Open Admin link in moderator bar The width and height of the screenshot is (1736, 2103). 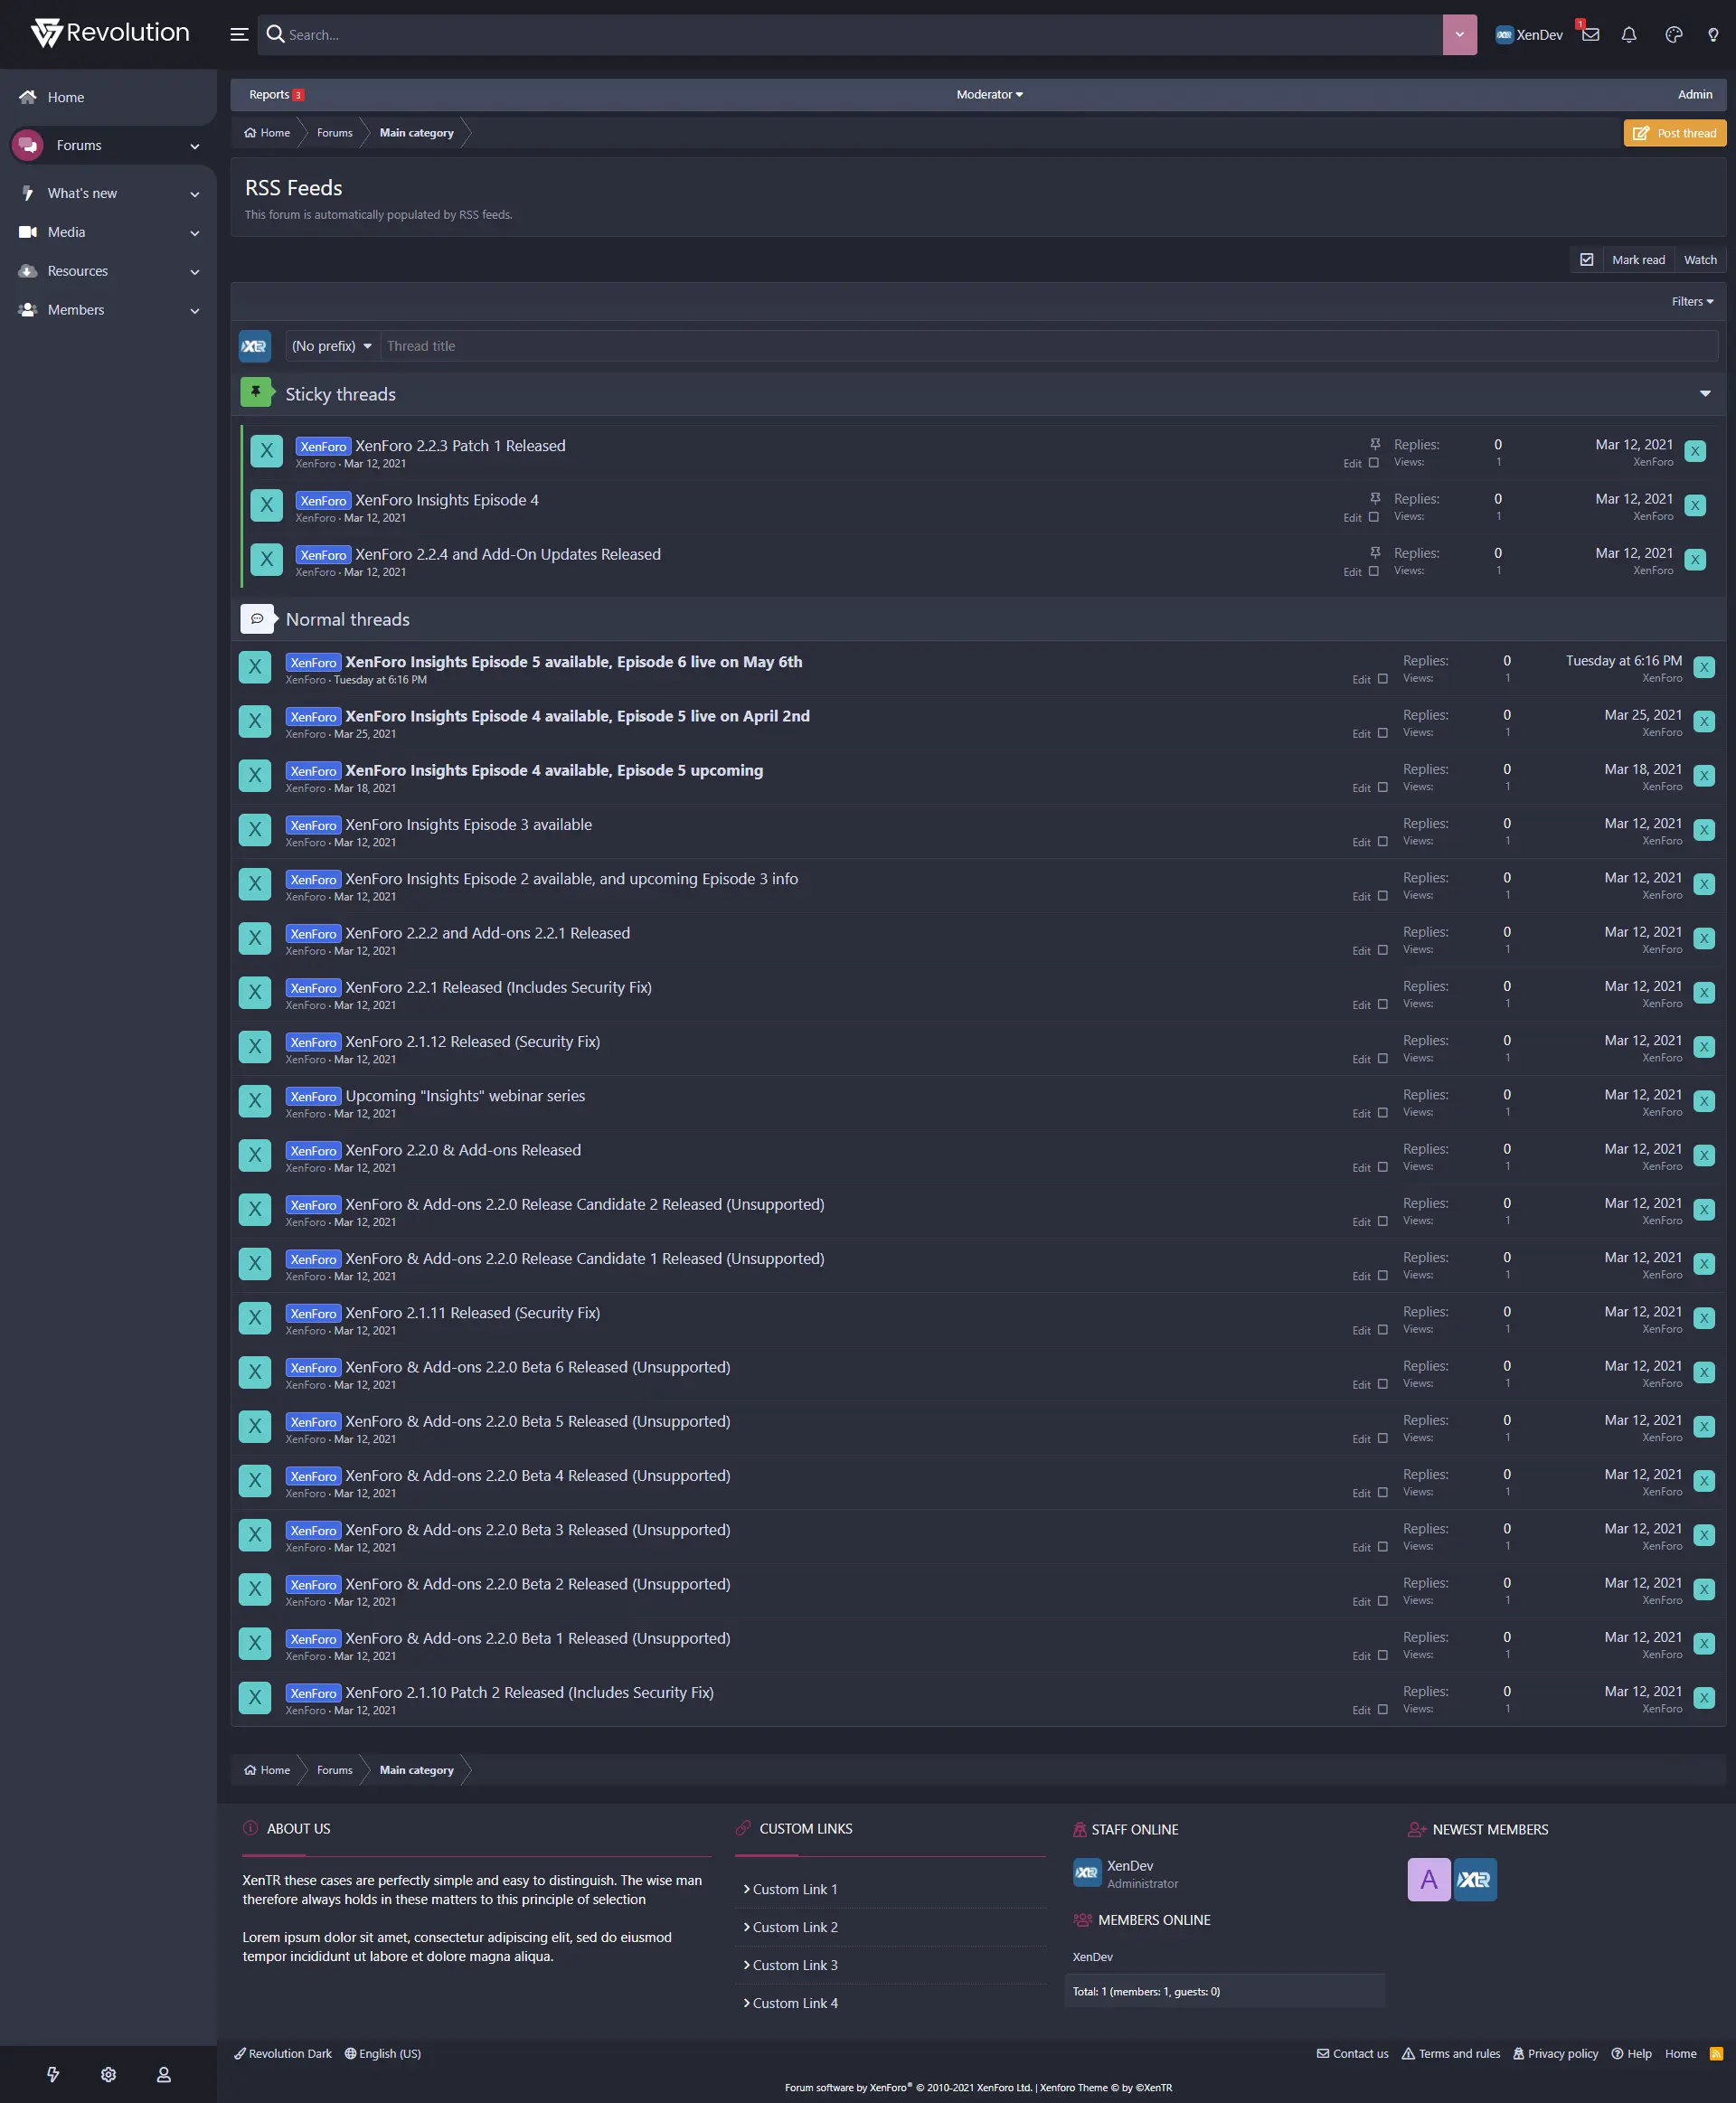coord(1695,95)
